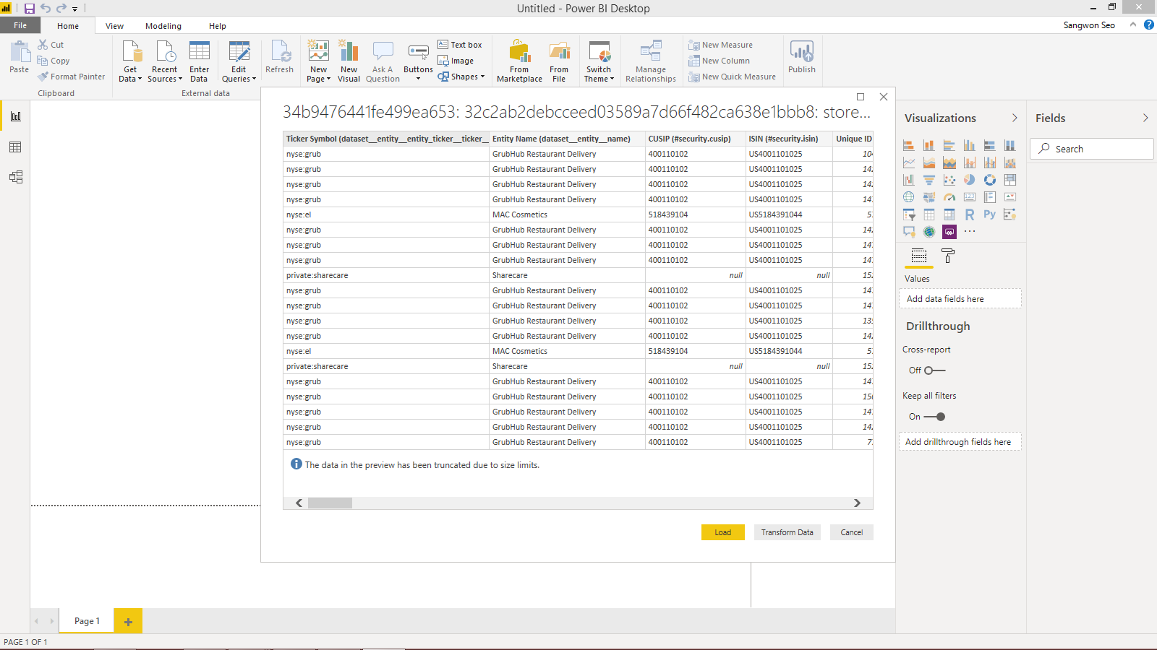1157x650 pixels.
Task: Add the Python visual
Action: (x=990, y=214)
